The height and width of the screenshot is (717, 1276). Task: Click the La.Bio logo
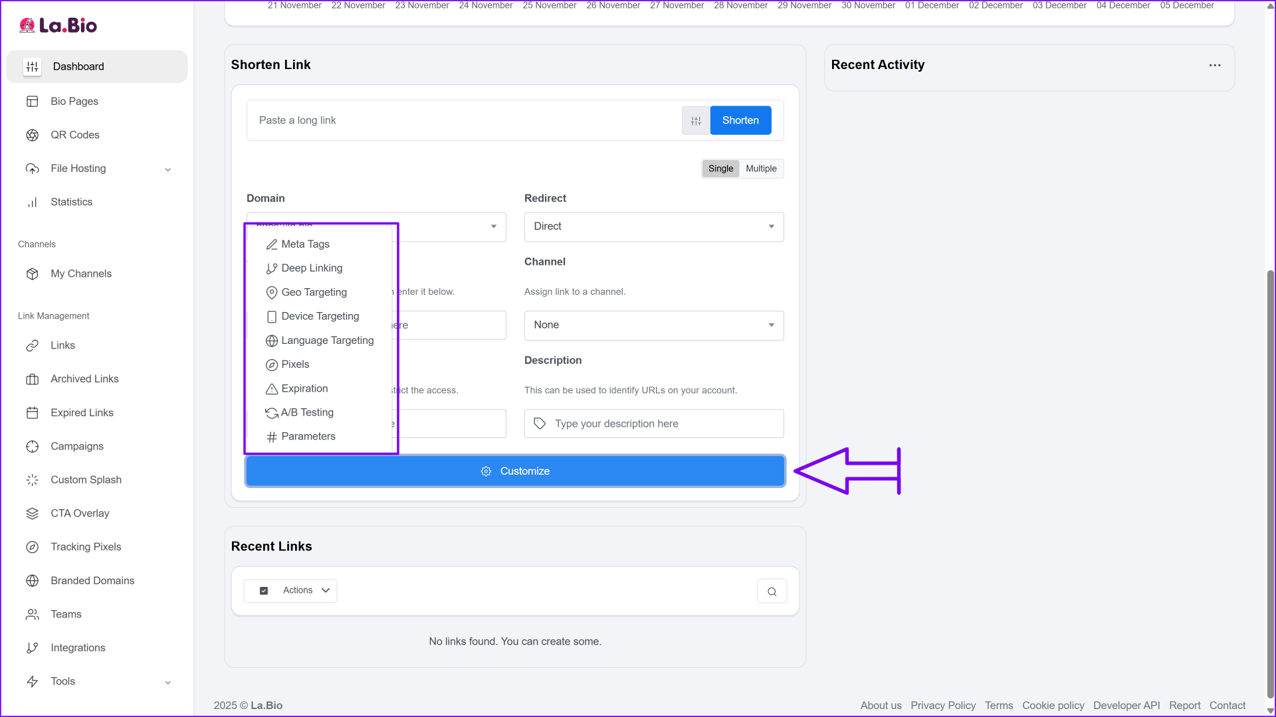pos(58,25)
